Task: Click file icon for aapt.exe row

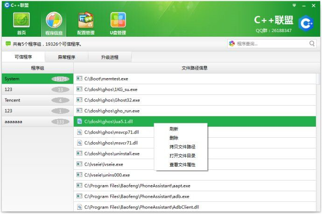Action: point(79,185)
